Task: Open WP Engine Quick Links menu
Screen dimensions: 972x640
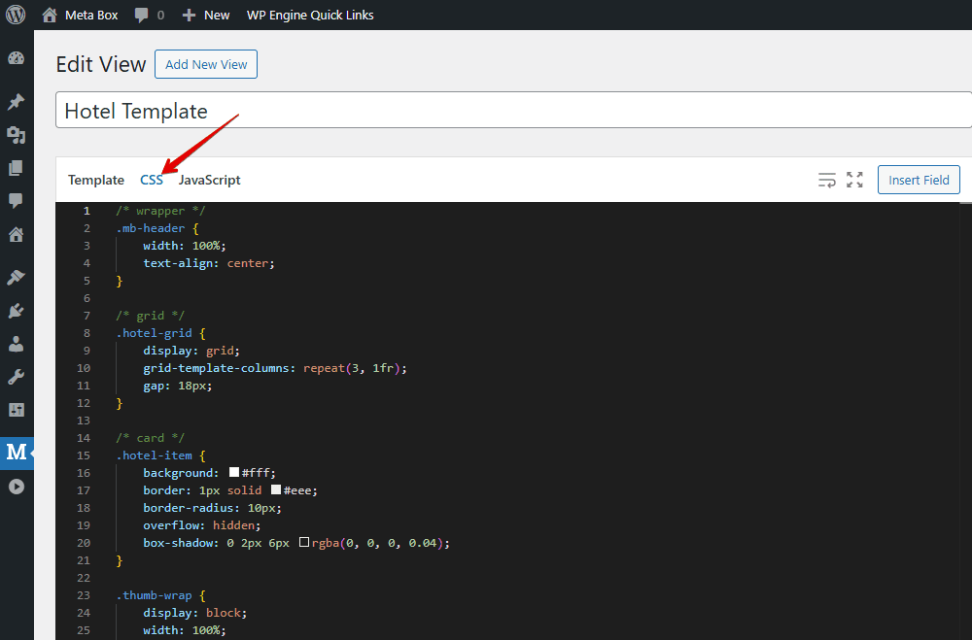Action: point(310,15)
